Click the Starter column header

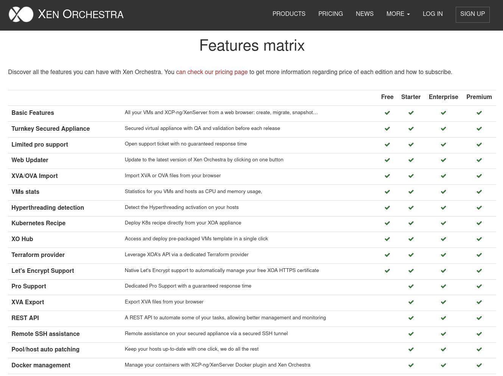click(x=411, y=97)
